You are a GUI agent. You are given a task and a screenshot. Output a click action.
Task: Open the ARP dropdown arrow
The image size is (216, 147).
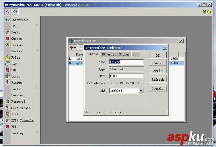[141, 91]
